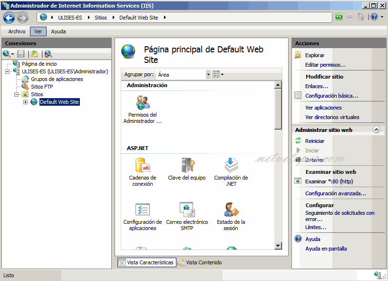Expand the Default Web Site tree node

[x=25, y=102]
